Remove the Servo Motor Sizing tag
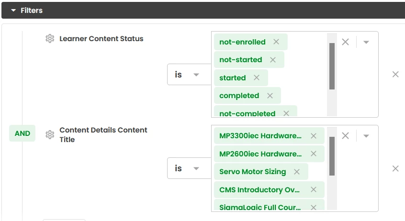 [297, 172]
